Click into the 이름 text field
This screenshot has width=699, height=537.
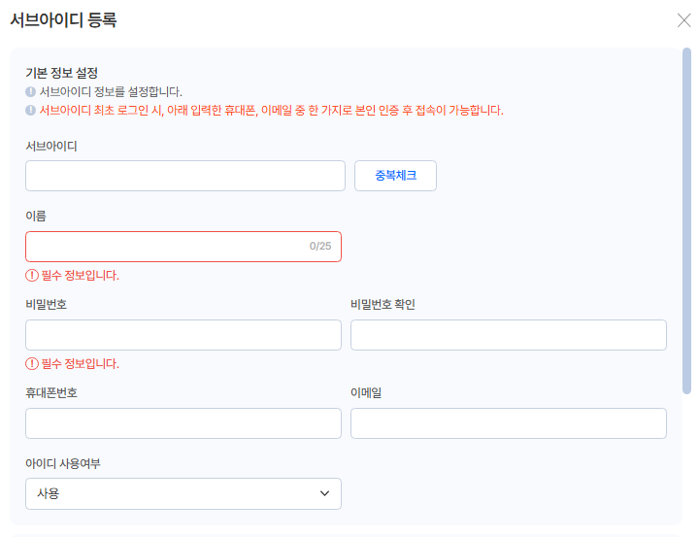point(165,247)
